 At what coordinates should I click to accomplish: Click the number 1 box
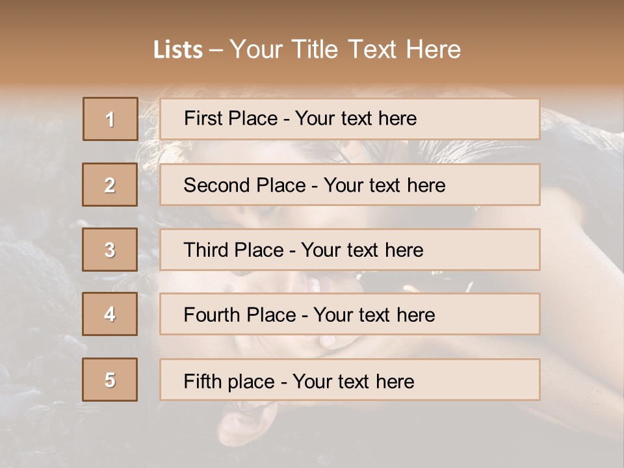110,119
